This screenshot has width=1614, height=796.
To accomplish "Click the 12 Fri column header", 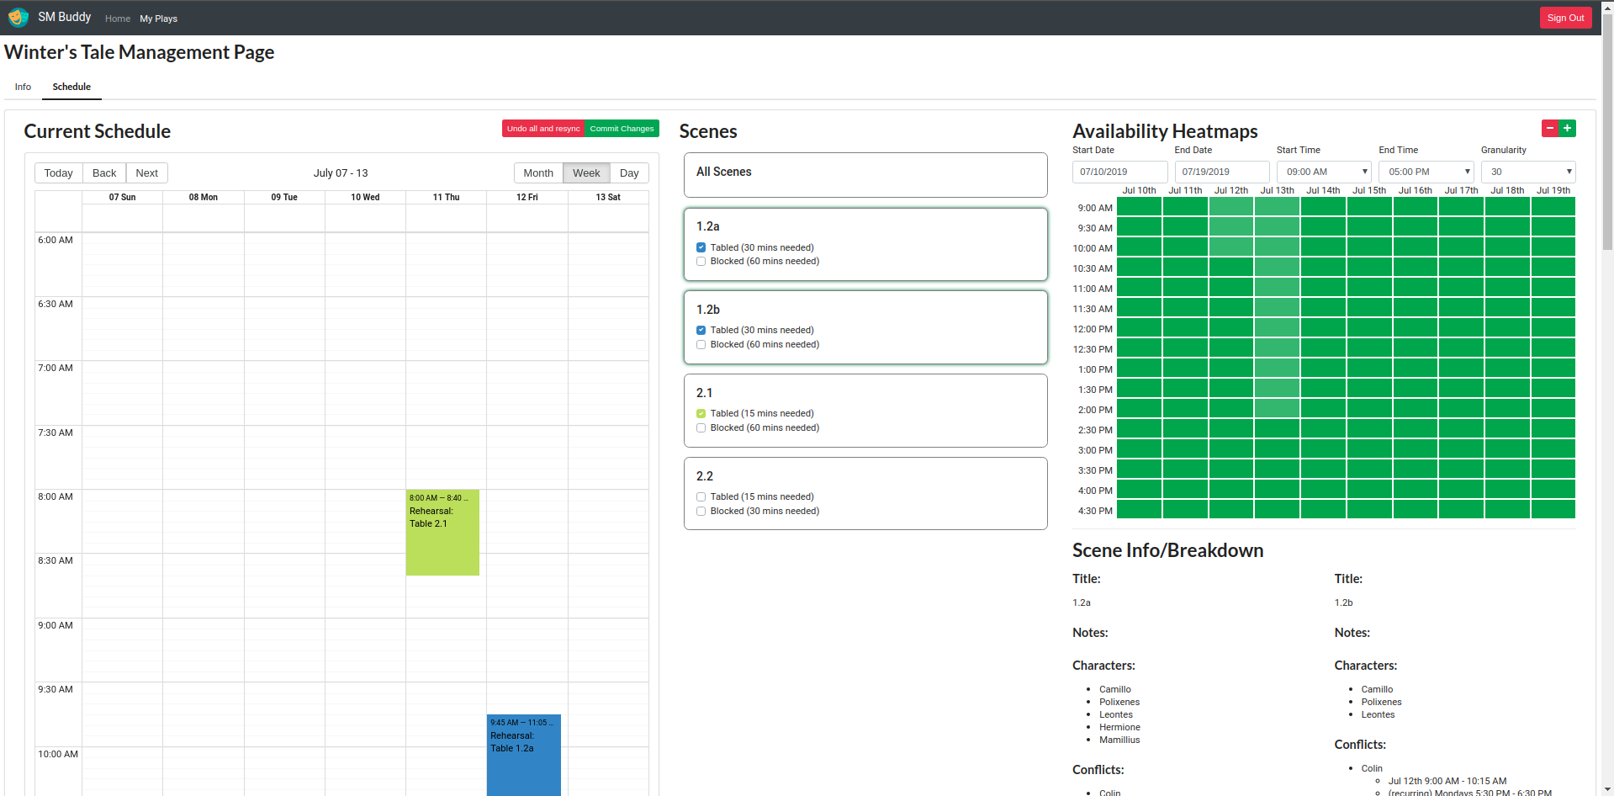I will (527, 197).
